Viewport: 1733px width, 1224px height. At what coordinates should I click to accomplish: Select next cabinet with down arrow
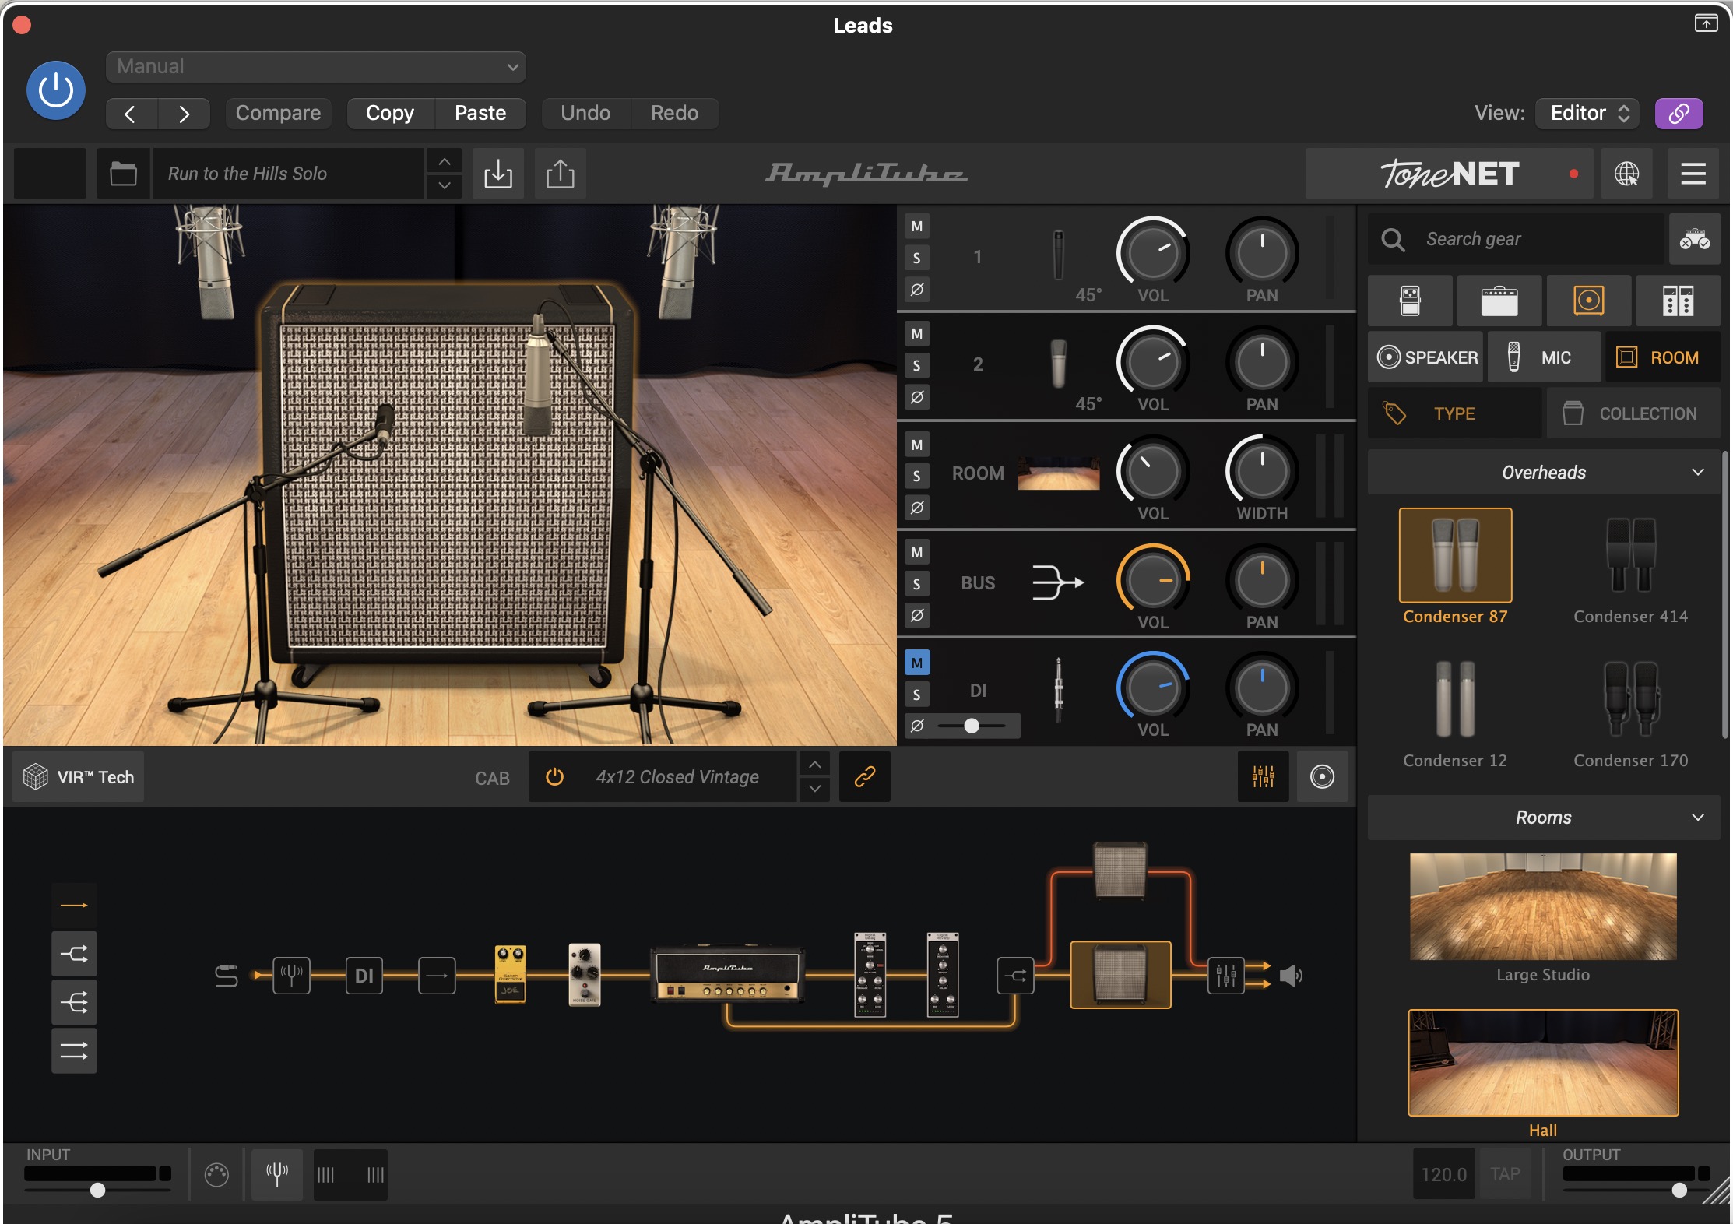click(x=814, y=789)
